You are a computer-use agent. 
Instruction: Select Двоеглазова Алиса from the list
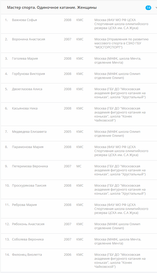click(27, 89)
